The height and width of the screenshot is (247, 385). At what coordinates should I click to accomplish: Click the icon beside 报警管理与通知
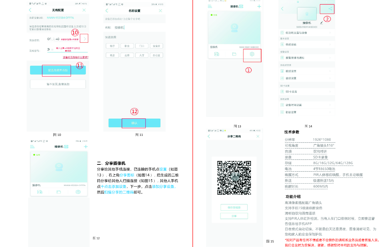282,58
